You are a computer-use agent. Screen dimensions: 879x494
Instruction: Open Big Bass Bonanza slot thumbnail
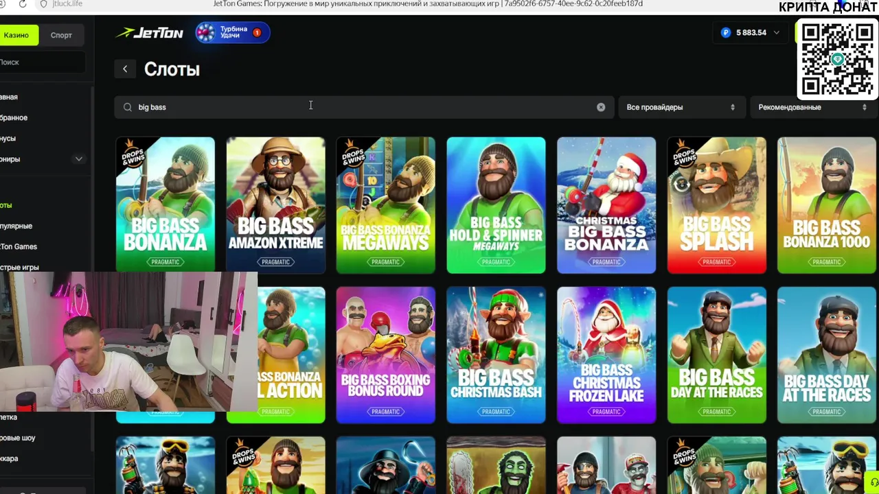point(165,205)
